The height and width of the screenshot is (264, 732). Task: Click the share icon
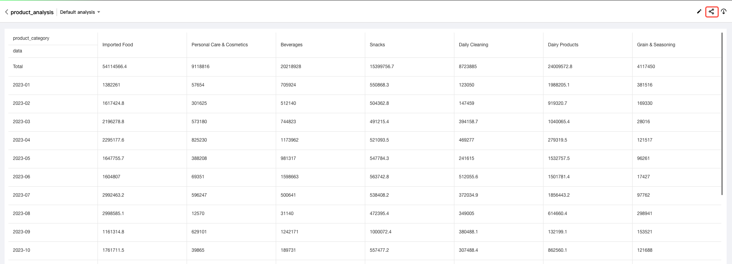tap(711, 11)
